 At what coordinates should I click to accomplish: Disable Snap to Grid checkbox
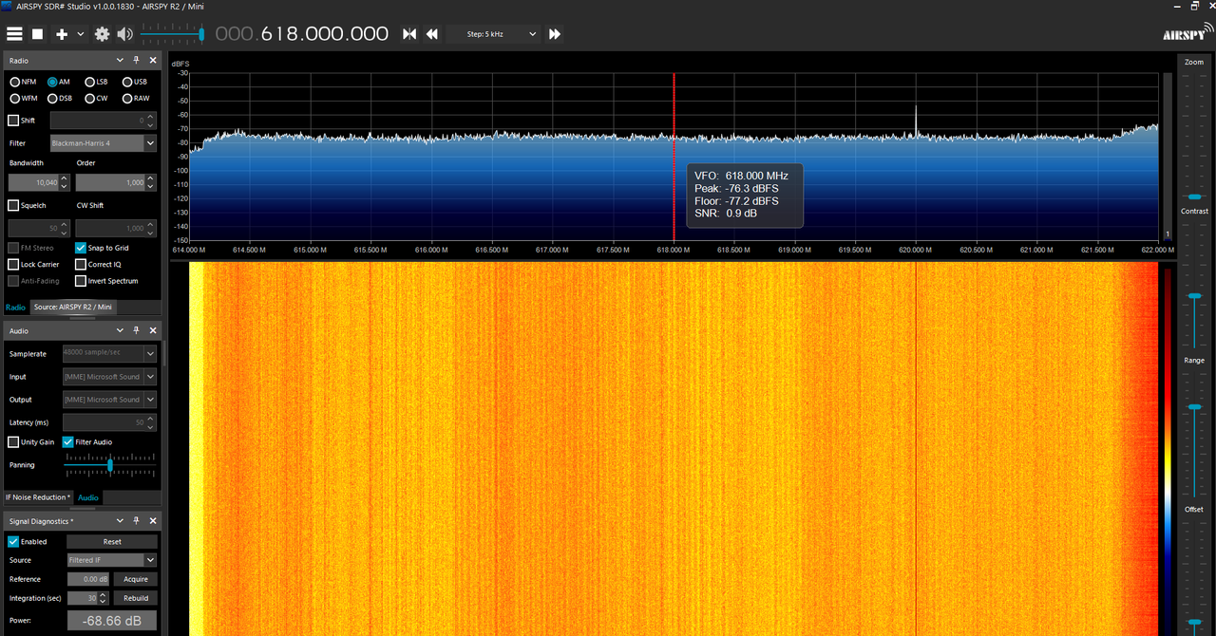point(81,248)
